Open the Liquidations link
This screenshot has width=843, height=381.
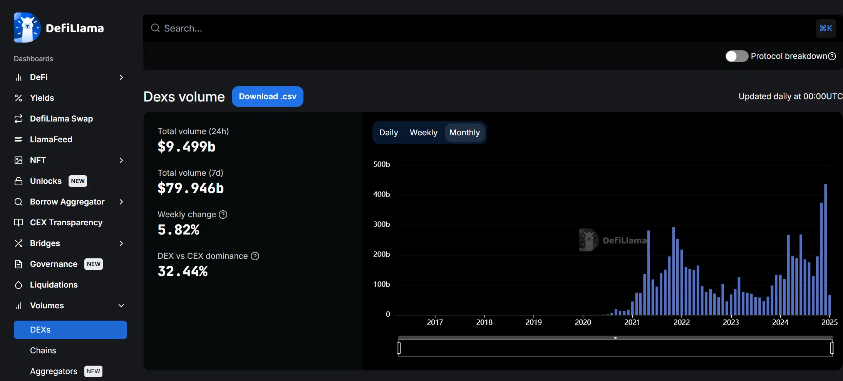pyautogui.click(x=54, y=285)
